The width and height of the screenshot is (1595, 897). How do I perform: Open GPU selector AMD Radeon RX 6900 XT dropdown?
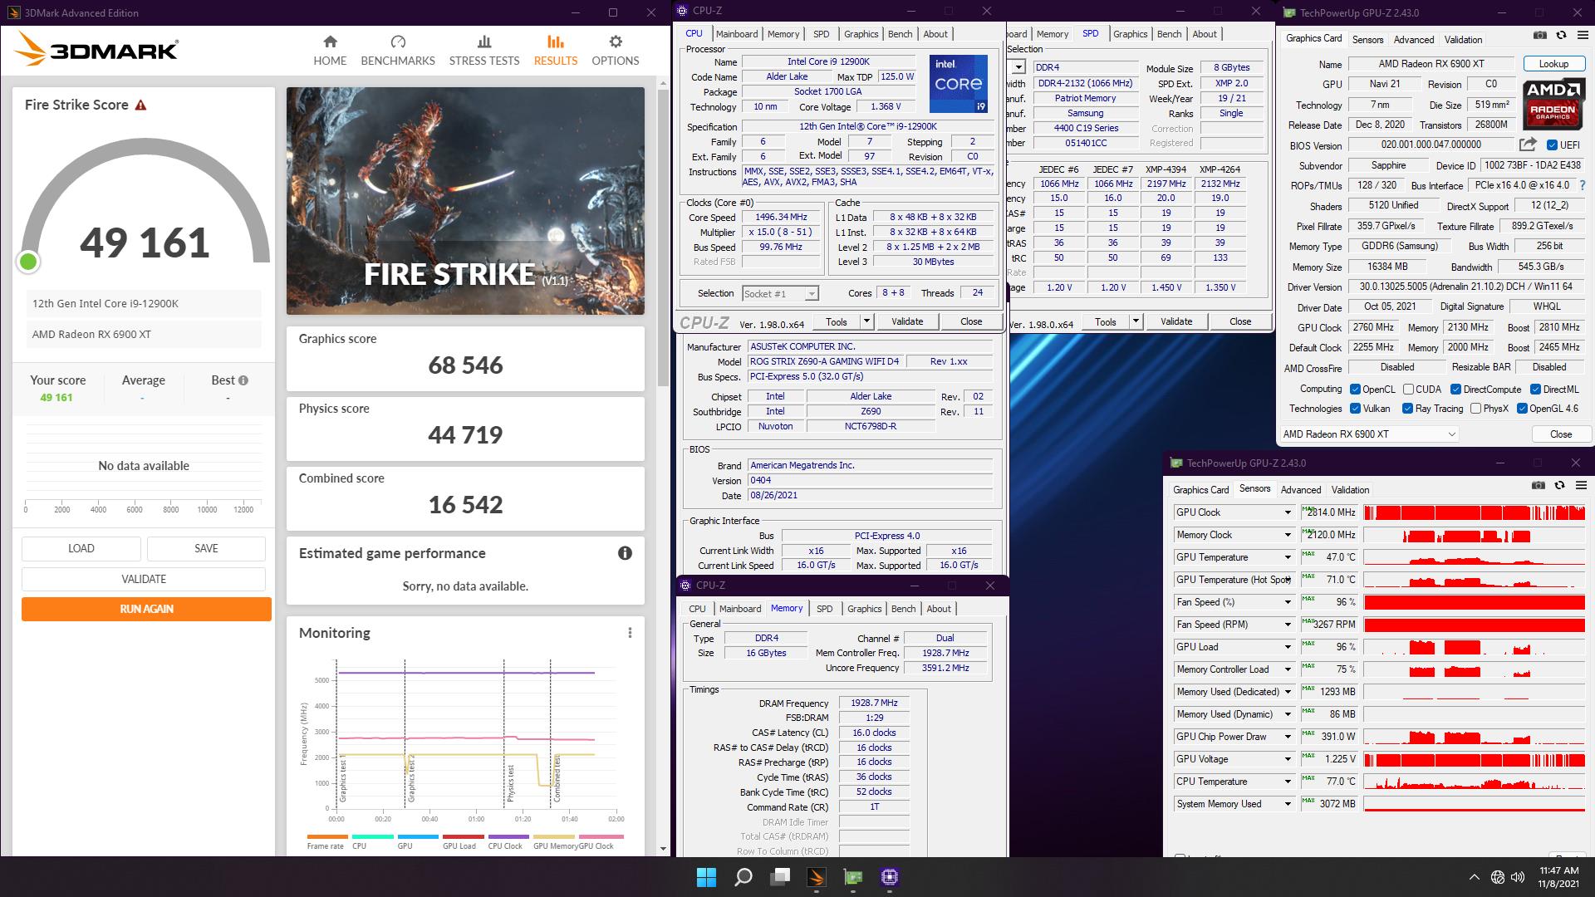[x=1368, y=434]
